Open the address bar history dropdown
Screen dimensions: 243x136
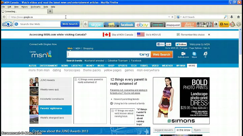point(169,17)
